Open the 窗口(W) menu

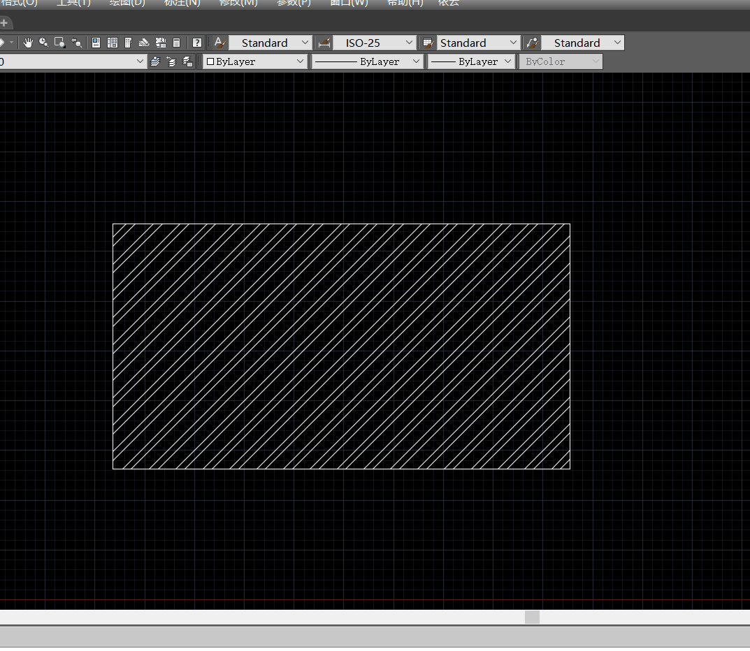tap(349, 2)
